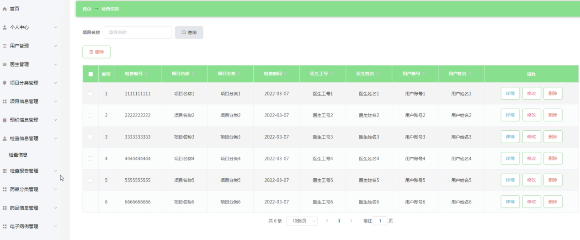The height and width of the screenshot is (240, 580).
Task: Click the home icon beside 首页
Action: pos(5,9)
